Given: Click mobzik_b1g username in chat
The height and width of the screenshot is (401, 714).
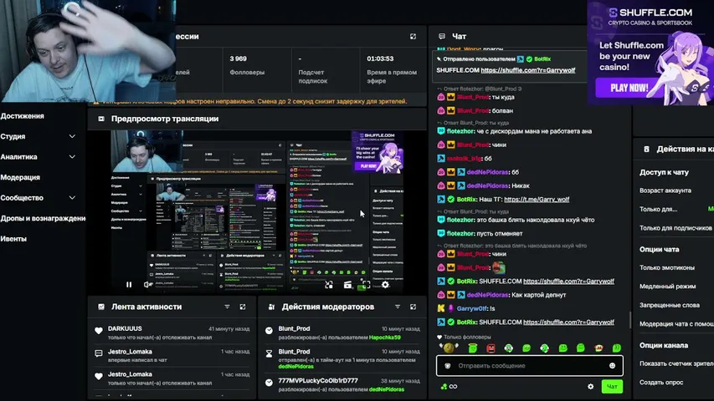Looking at the screenshot, I should coord(463,158).
